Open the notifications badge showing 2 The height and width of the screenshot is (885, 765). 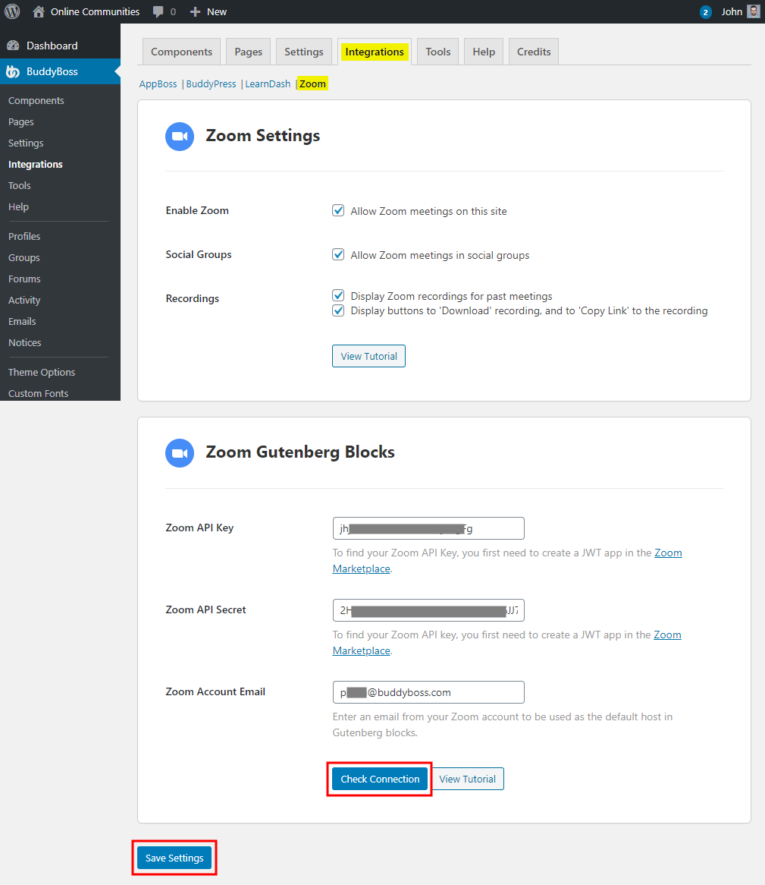(x=706, y=12)
